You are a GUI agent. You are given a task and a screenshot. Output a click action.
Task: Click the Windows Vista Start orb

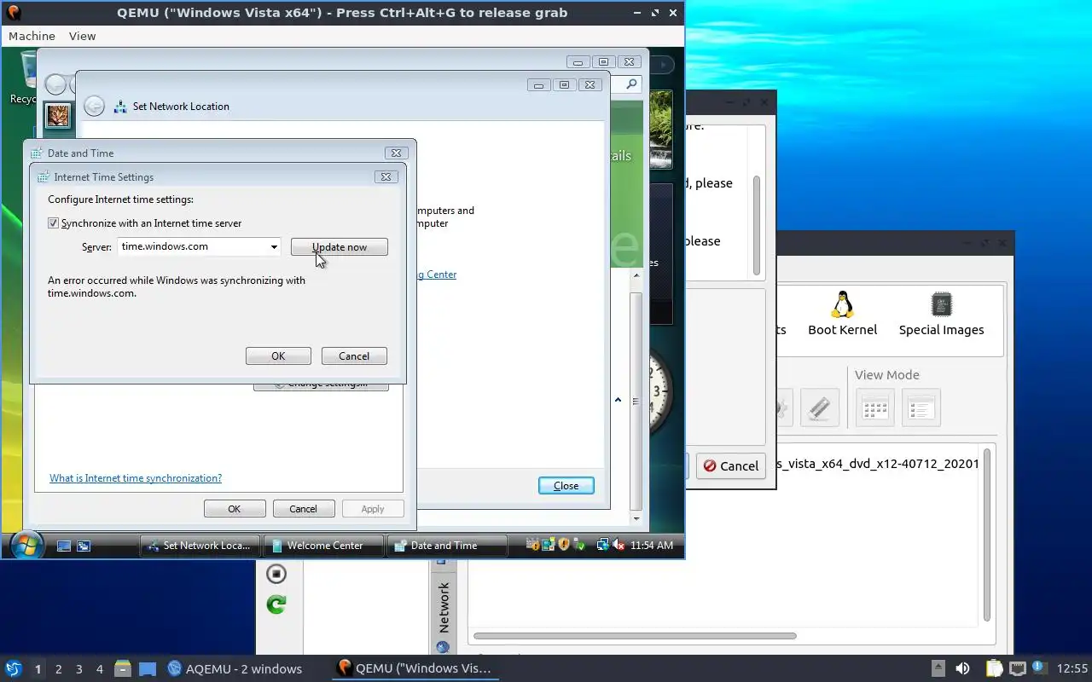coord(26,545)
